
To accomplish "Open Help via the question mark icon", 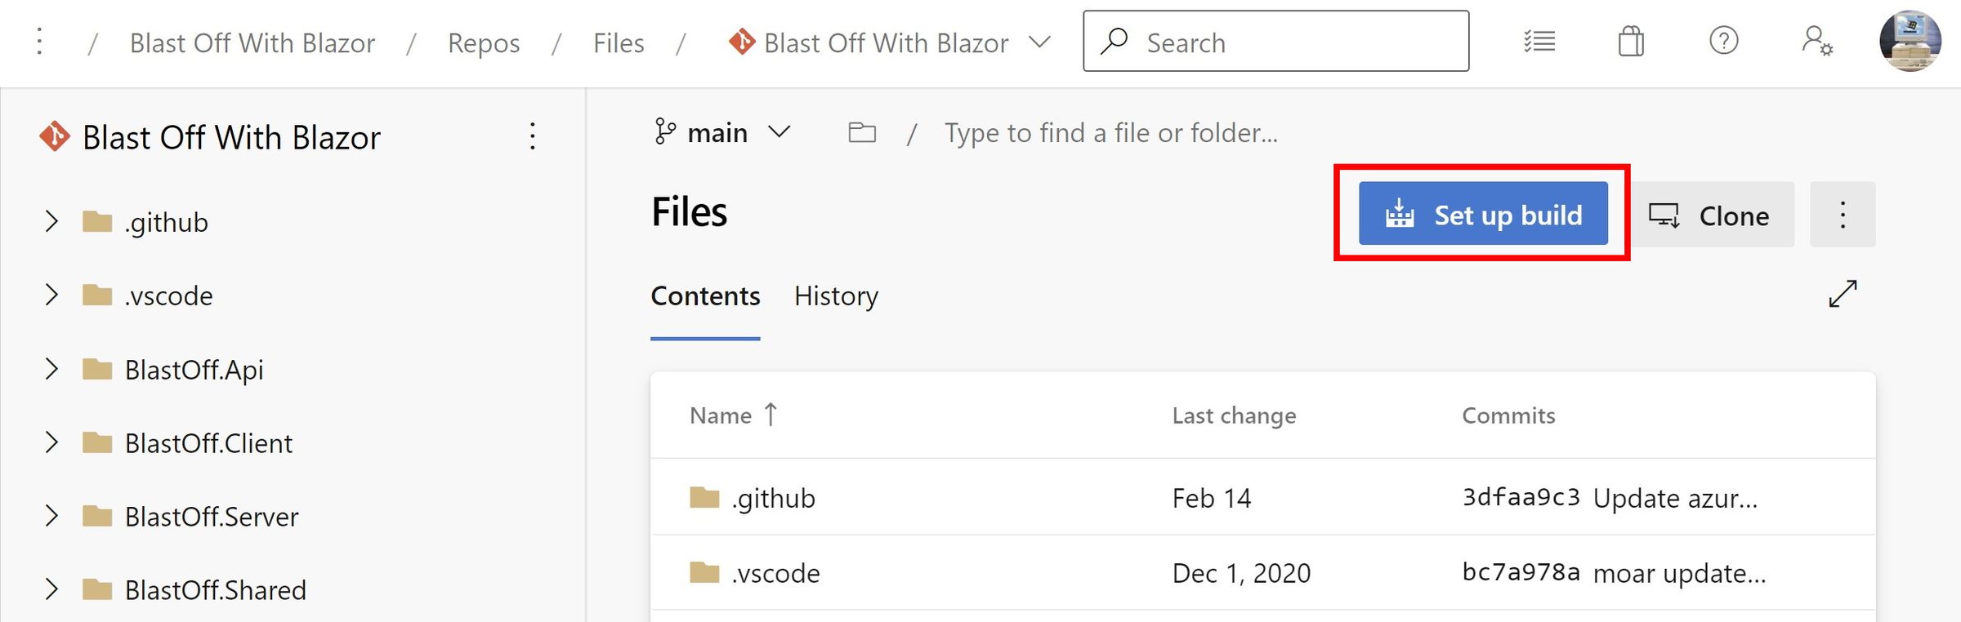I will pos(1724,42).
